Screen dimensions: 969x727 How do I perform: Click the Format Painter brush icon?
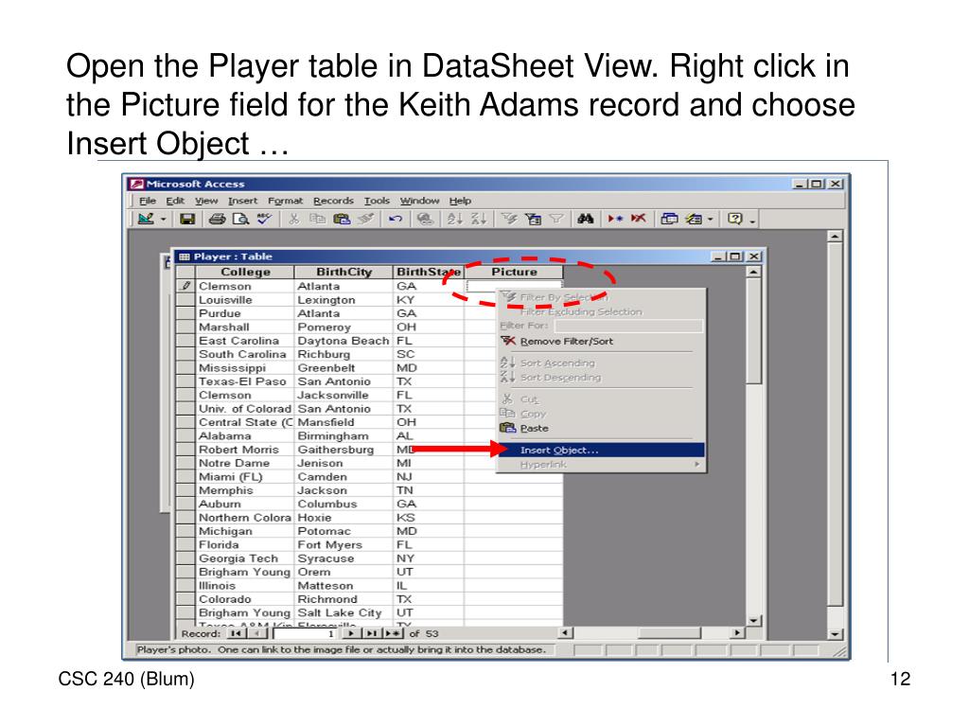(366, 219)
